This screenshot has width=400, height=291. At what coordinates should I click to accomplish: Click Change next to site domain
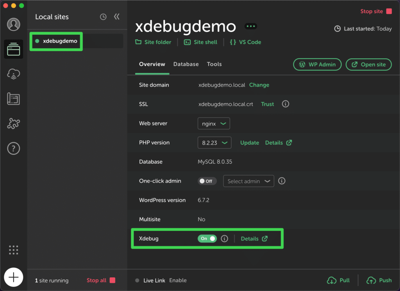[259, 85]
